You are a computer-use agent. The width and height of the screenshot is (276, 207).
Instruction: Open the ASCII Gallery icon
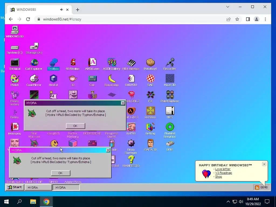pyautogui.click(x=111, y=64)
